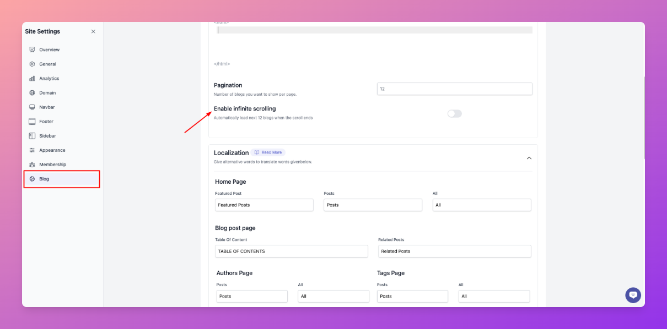Open the Membership settings menu item
667x329 pixels.
(x=52, y=164)
